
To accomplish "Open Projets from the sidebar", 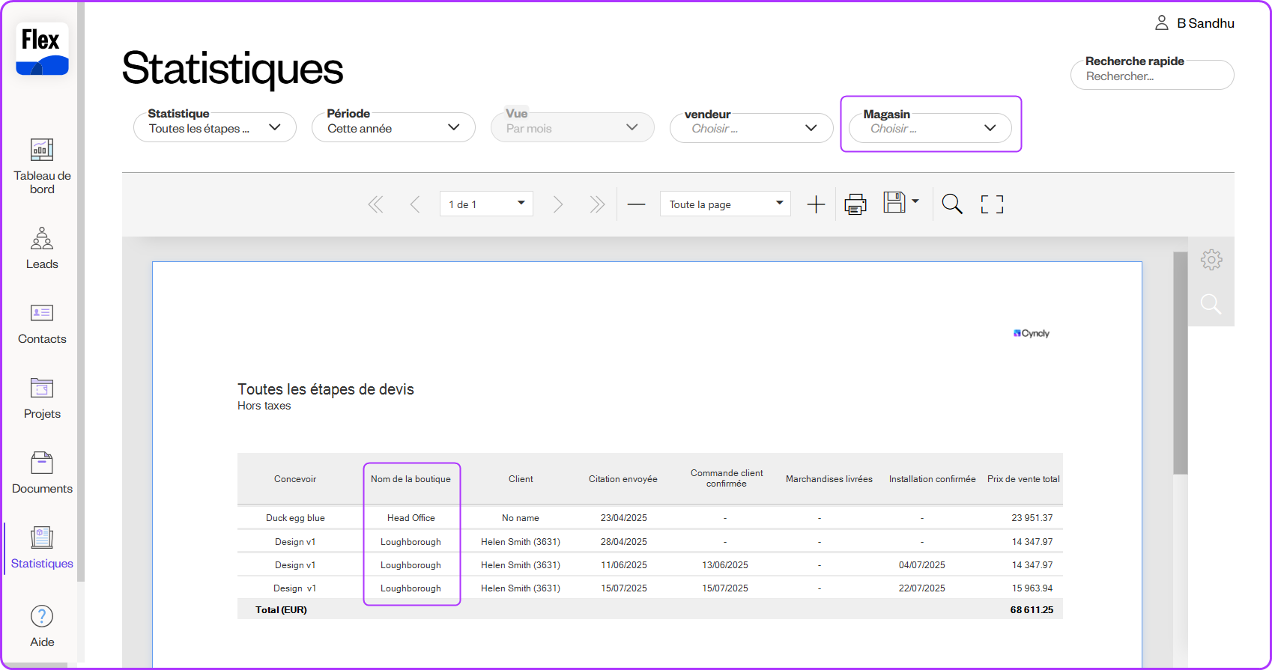I will click(x=42, y=398).
